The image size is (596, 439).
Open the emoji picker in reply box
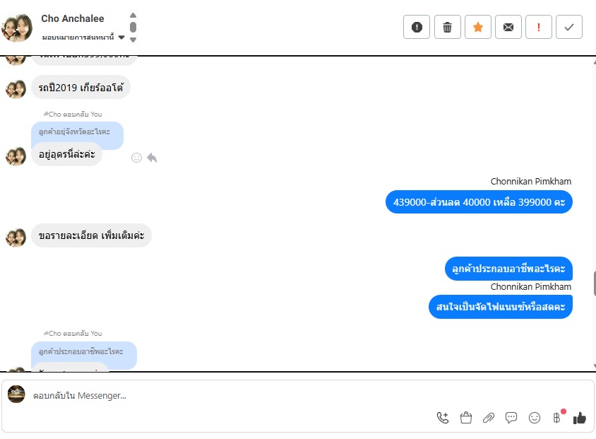click(535, 418)
